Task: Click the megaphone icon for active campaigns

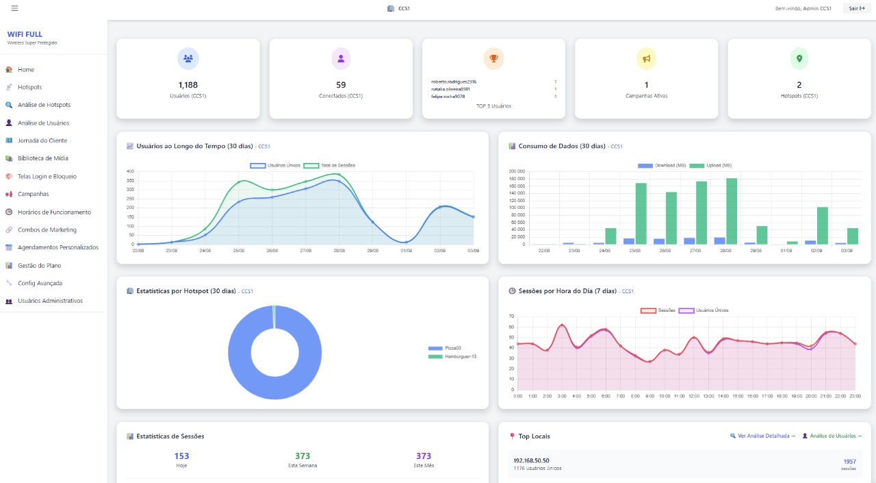Action: click(647, 59)
